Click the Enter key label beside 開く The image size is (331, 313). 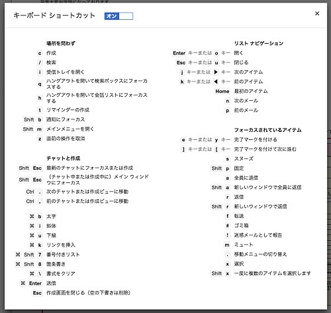pyautogui.click(x=179, y=53)
